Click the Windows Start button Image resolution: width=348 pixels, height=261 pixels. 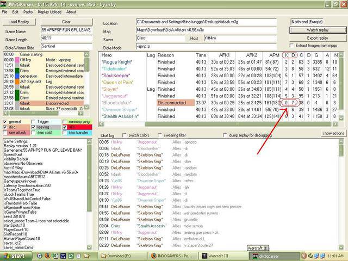tap(16, 256)
